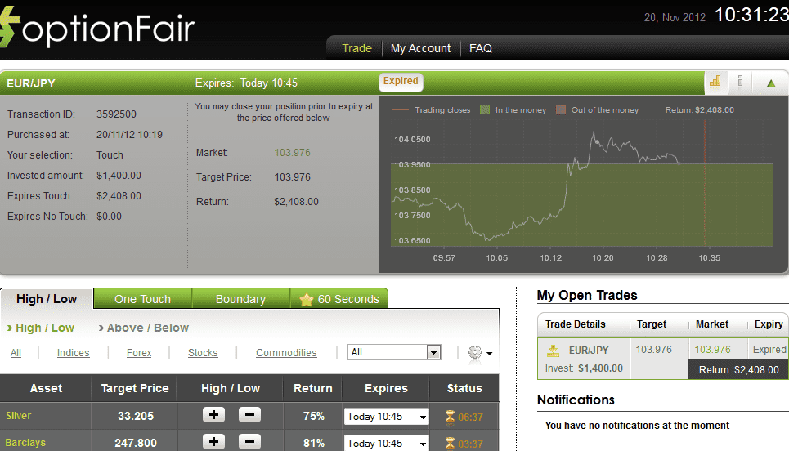
Task: Open the All asset filter dropdown
Action: click(394, 352)
